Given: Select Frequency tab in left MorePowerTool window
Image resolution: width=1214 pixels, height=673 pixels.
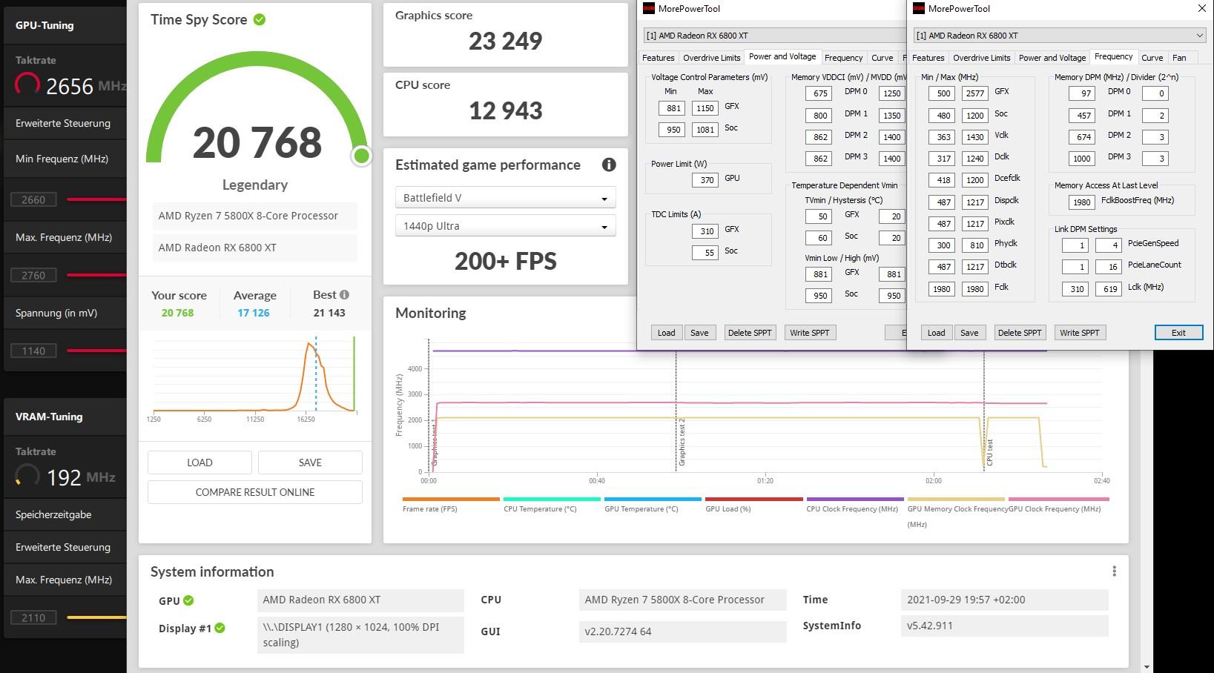Looking at the screenshot, I should coord(843,58).
